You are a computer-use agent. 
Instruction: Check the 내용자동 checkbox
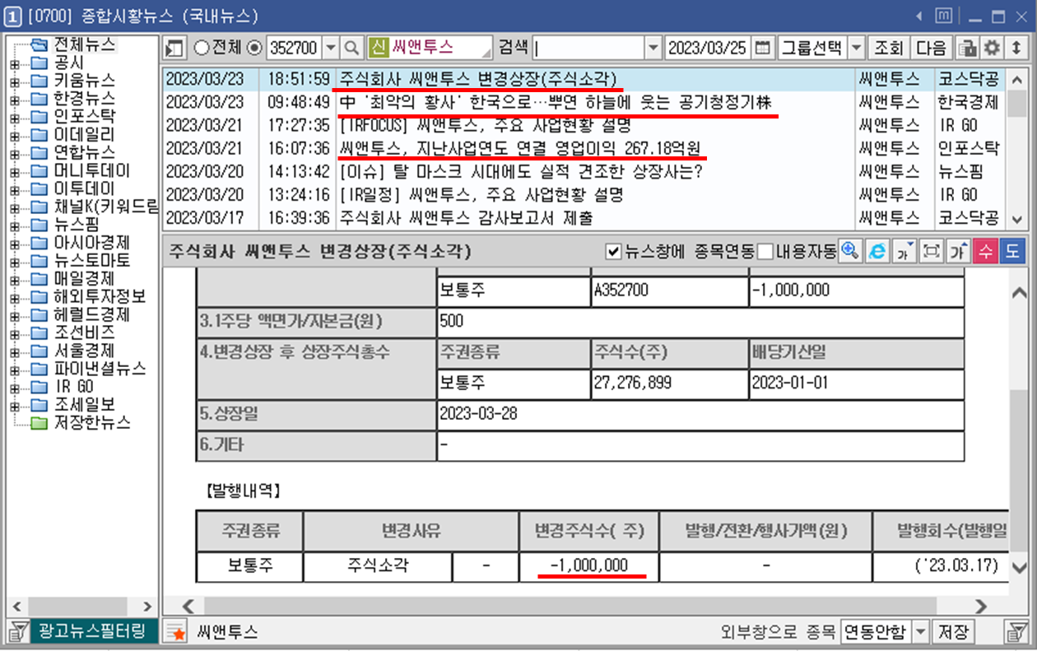(x=765, y=251)
